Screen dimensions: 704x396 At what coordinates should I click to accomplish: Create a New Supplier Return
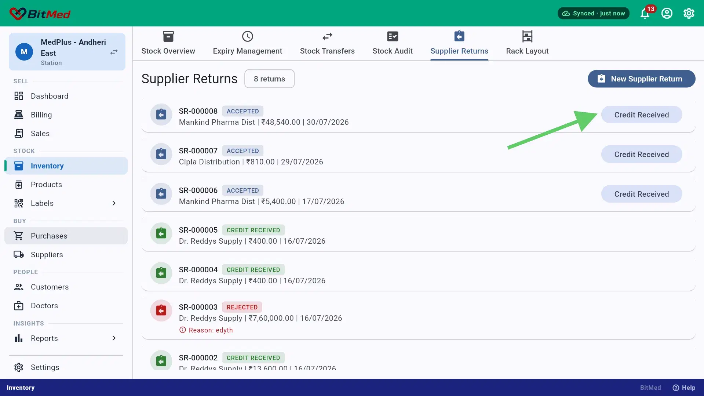pyautogui.click(x=641, y=79)
